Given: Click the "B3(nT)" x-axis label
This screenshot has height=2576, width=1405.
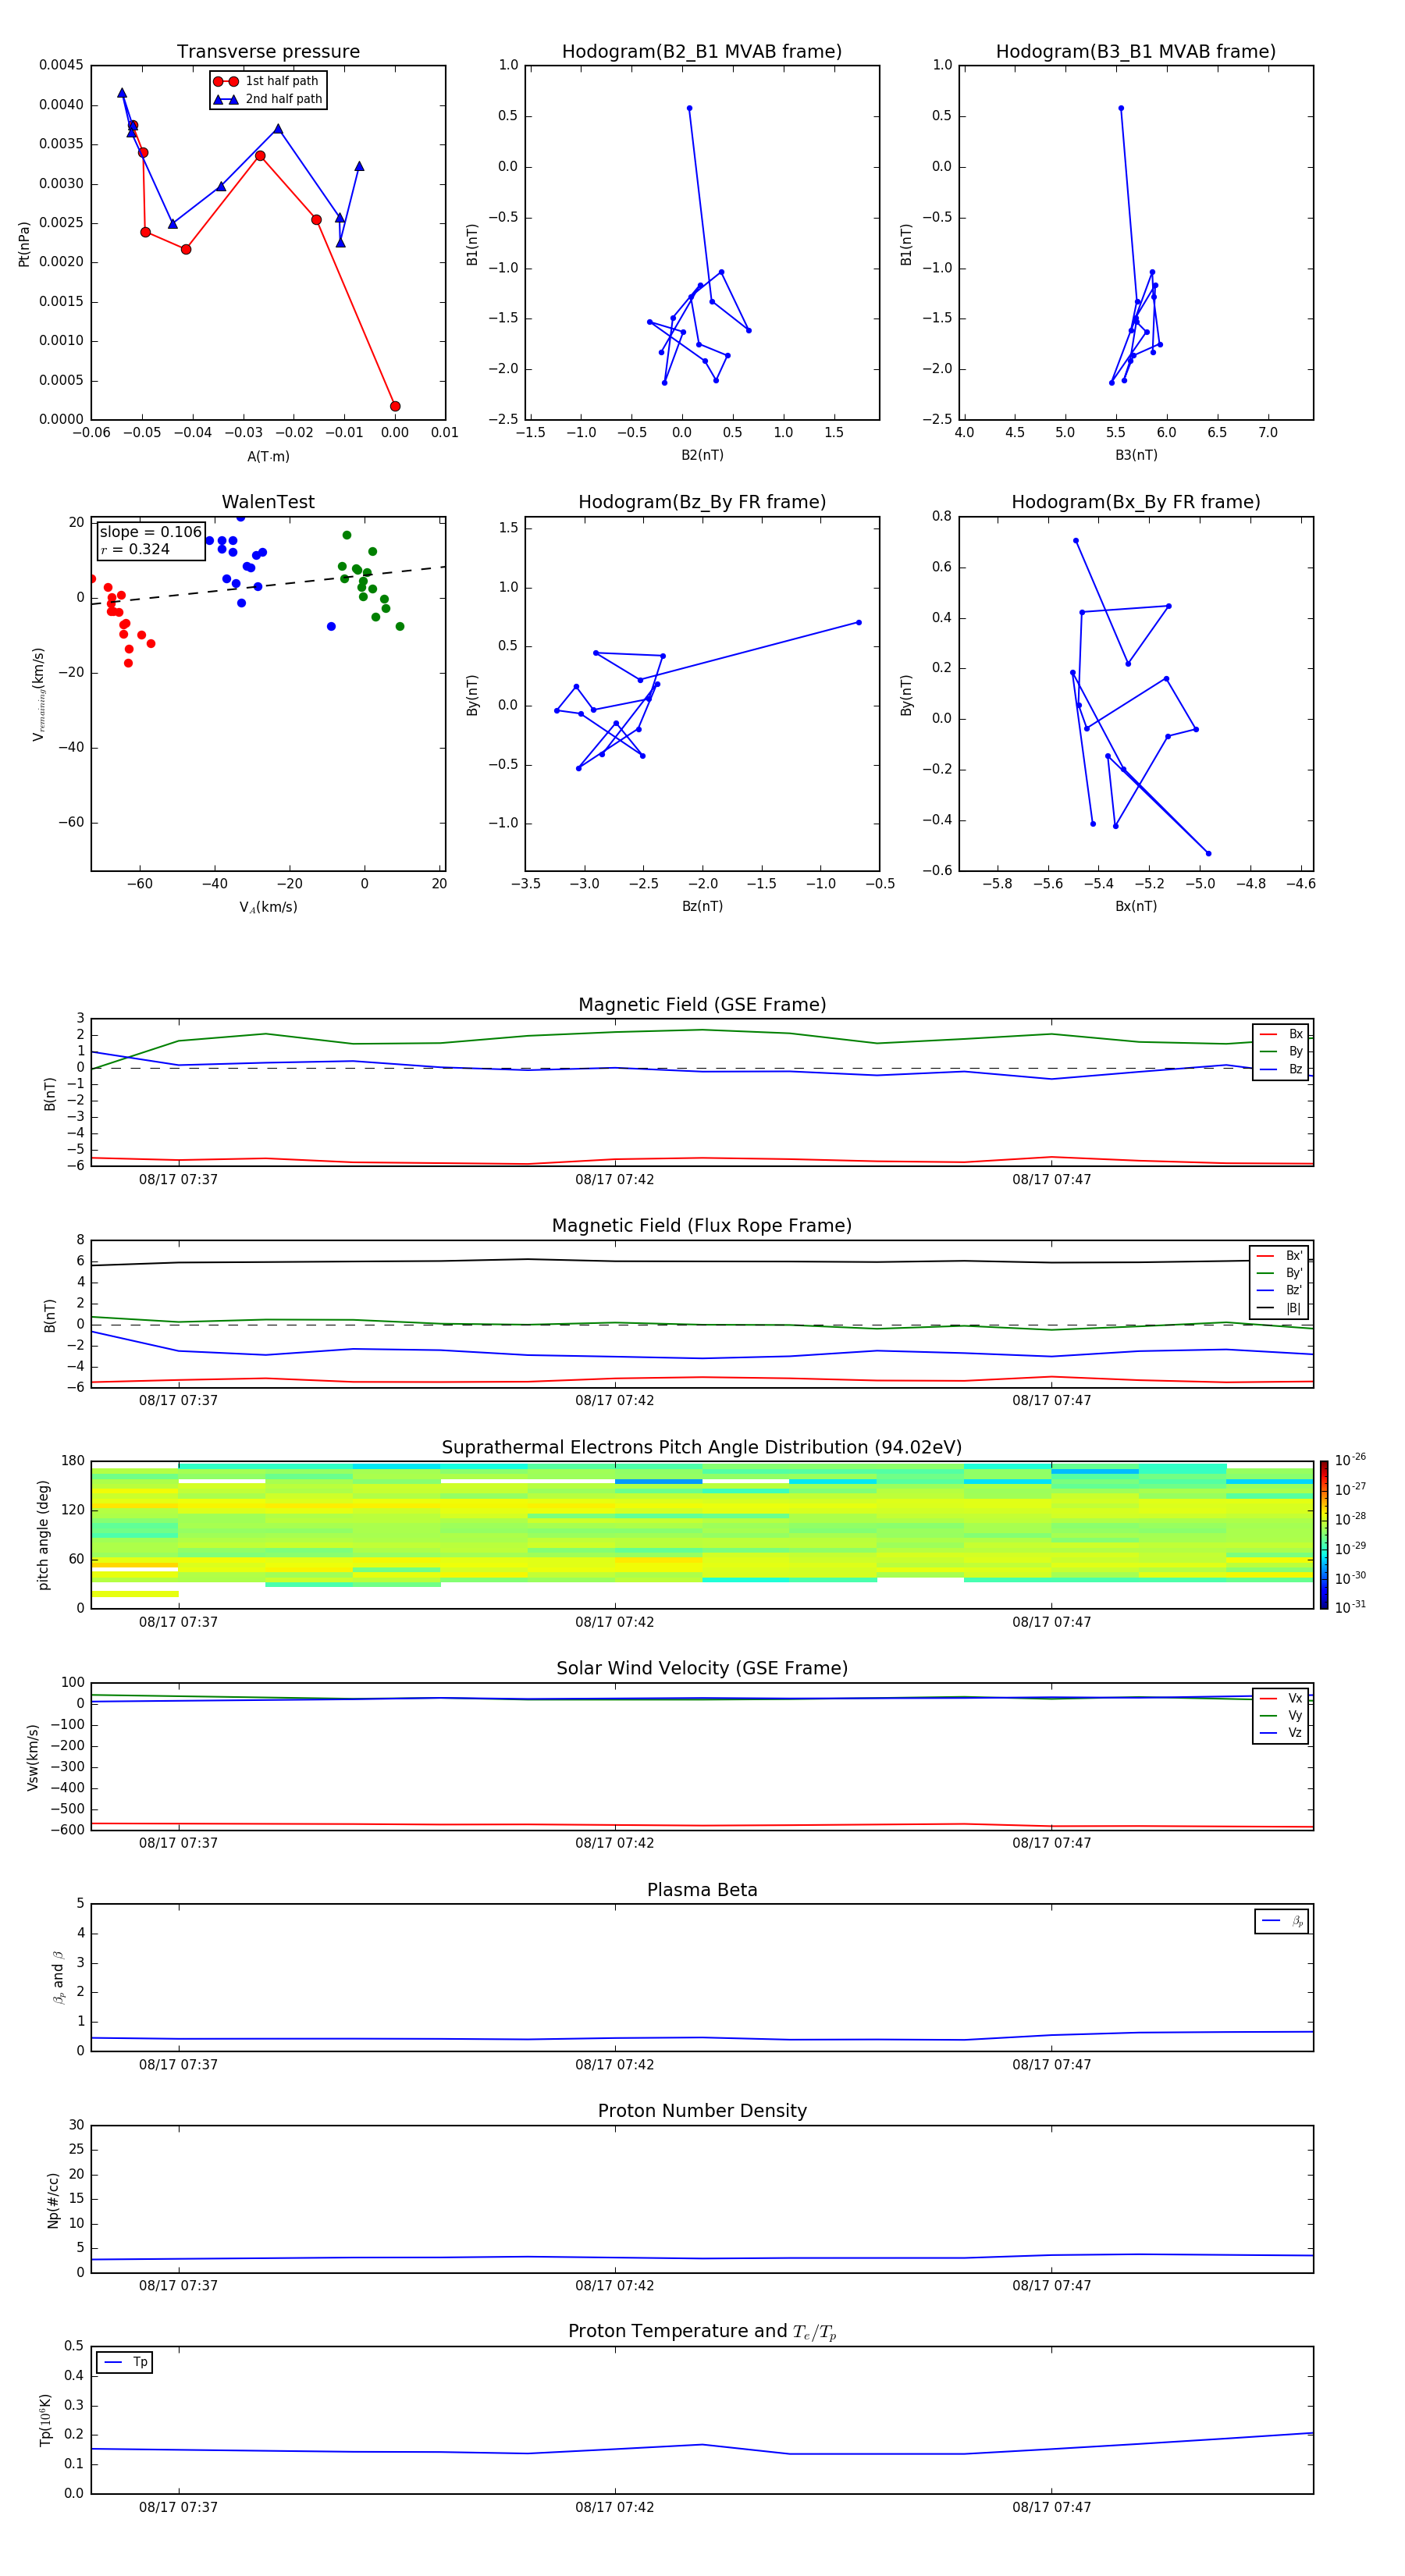Looking at the screenshot, I should pyautogui.click(x=1136, y=455).
